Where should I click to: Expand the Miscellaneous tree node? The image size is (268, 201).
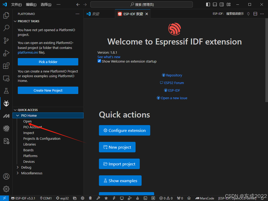[18, 173]
